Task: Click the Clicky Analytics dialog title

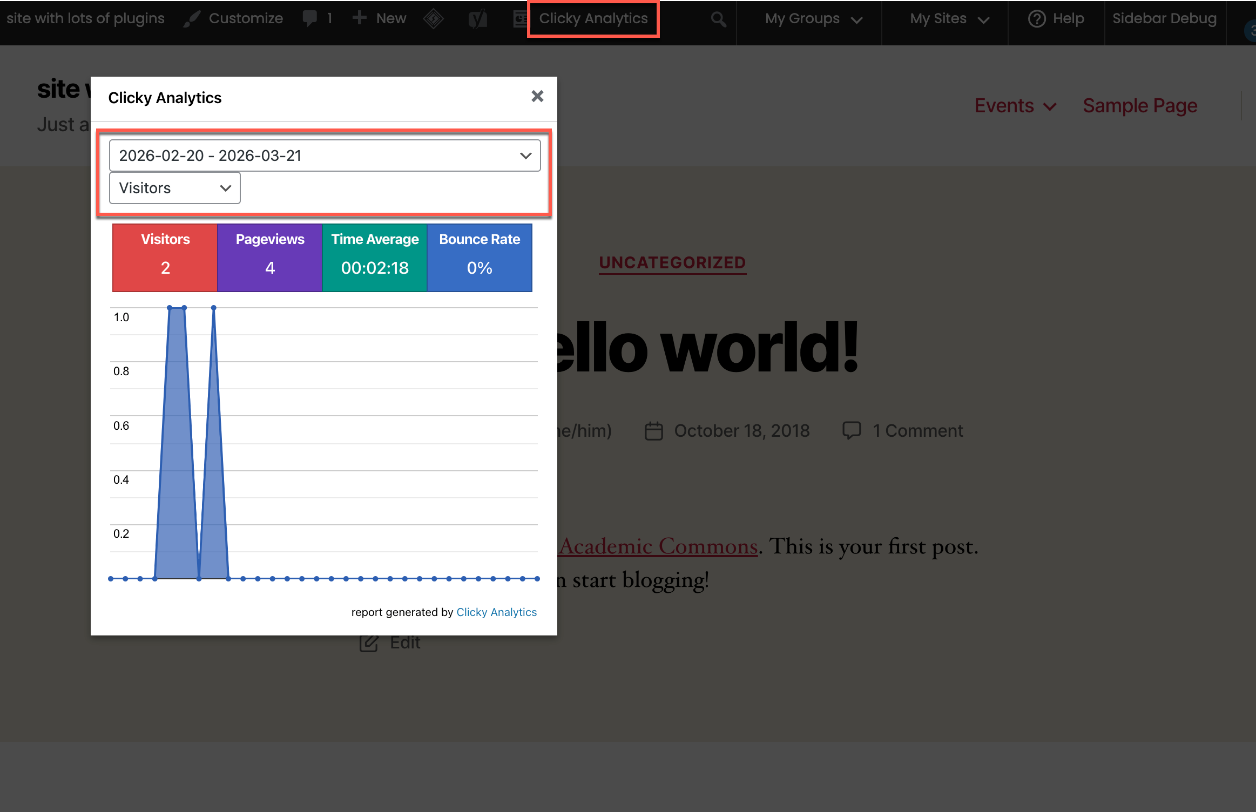Action: click(165, 98)
